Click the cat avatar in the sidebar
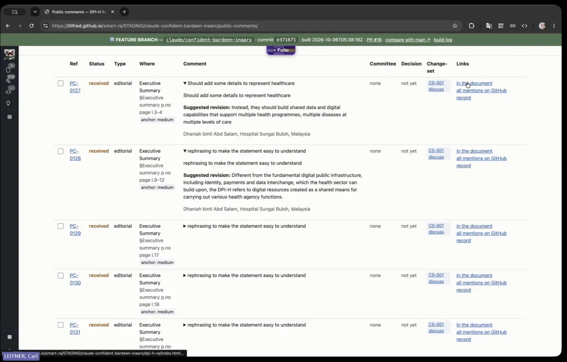Screen dimensions: 567x362 [9, 54]
